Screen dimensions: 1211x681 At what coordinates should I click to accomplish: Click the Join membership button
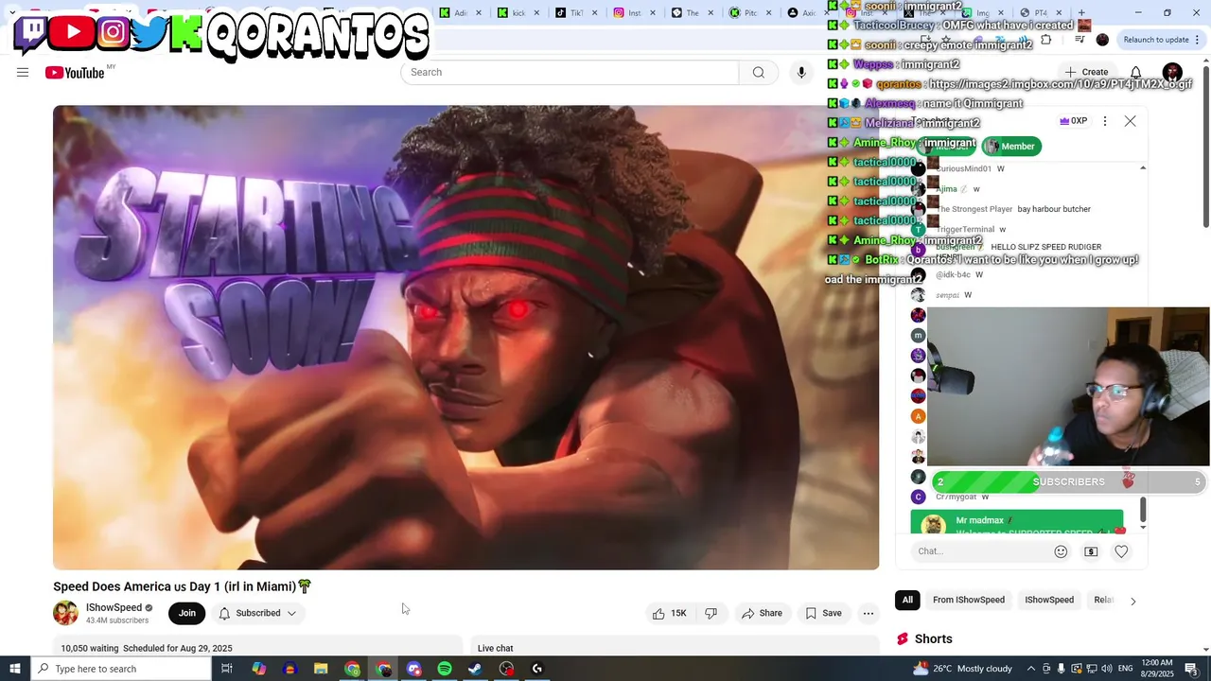(x=187, y=613)
